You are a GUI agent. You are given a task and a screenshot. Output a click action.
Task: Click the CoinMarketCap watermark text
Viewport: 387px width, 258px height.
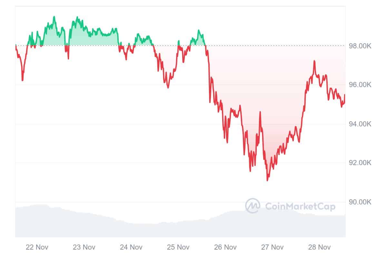300,206
